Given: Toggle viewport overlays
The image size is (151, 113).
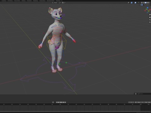Looking at the screenshot, I should pos(135,3).
